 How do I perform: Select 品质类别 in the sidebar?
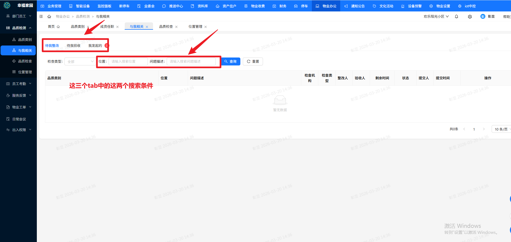tap(25, 40)
